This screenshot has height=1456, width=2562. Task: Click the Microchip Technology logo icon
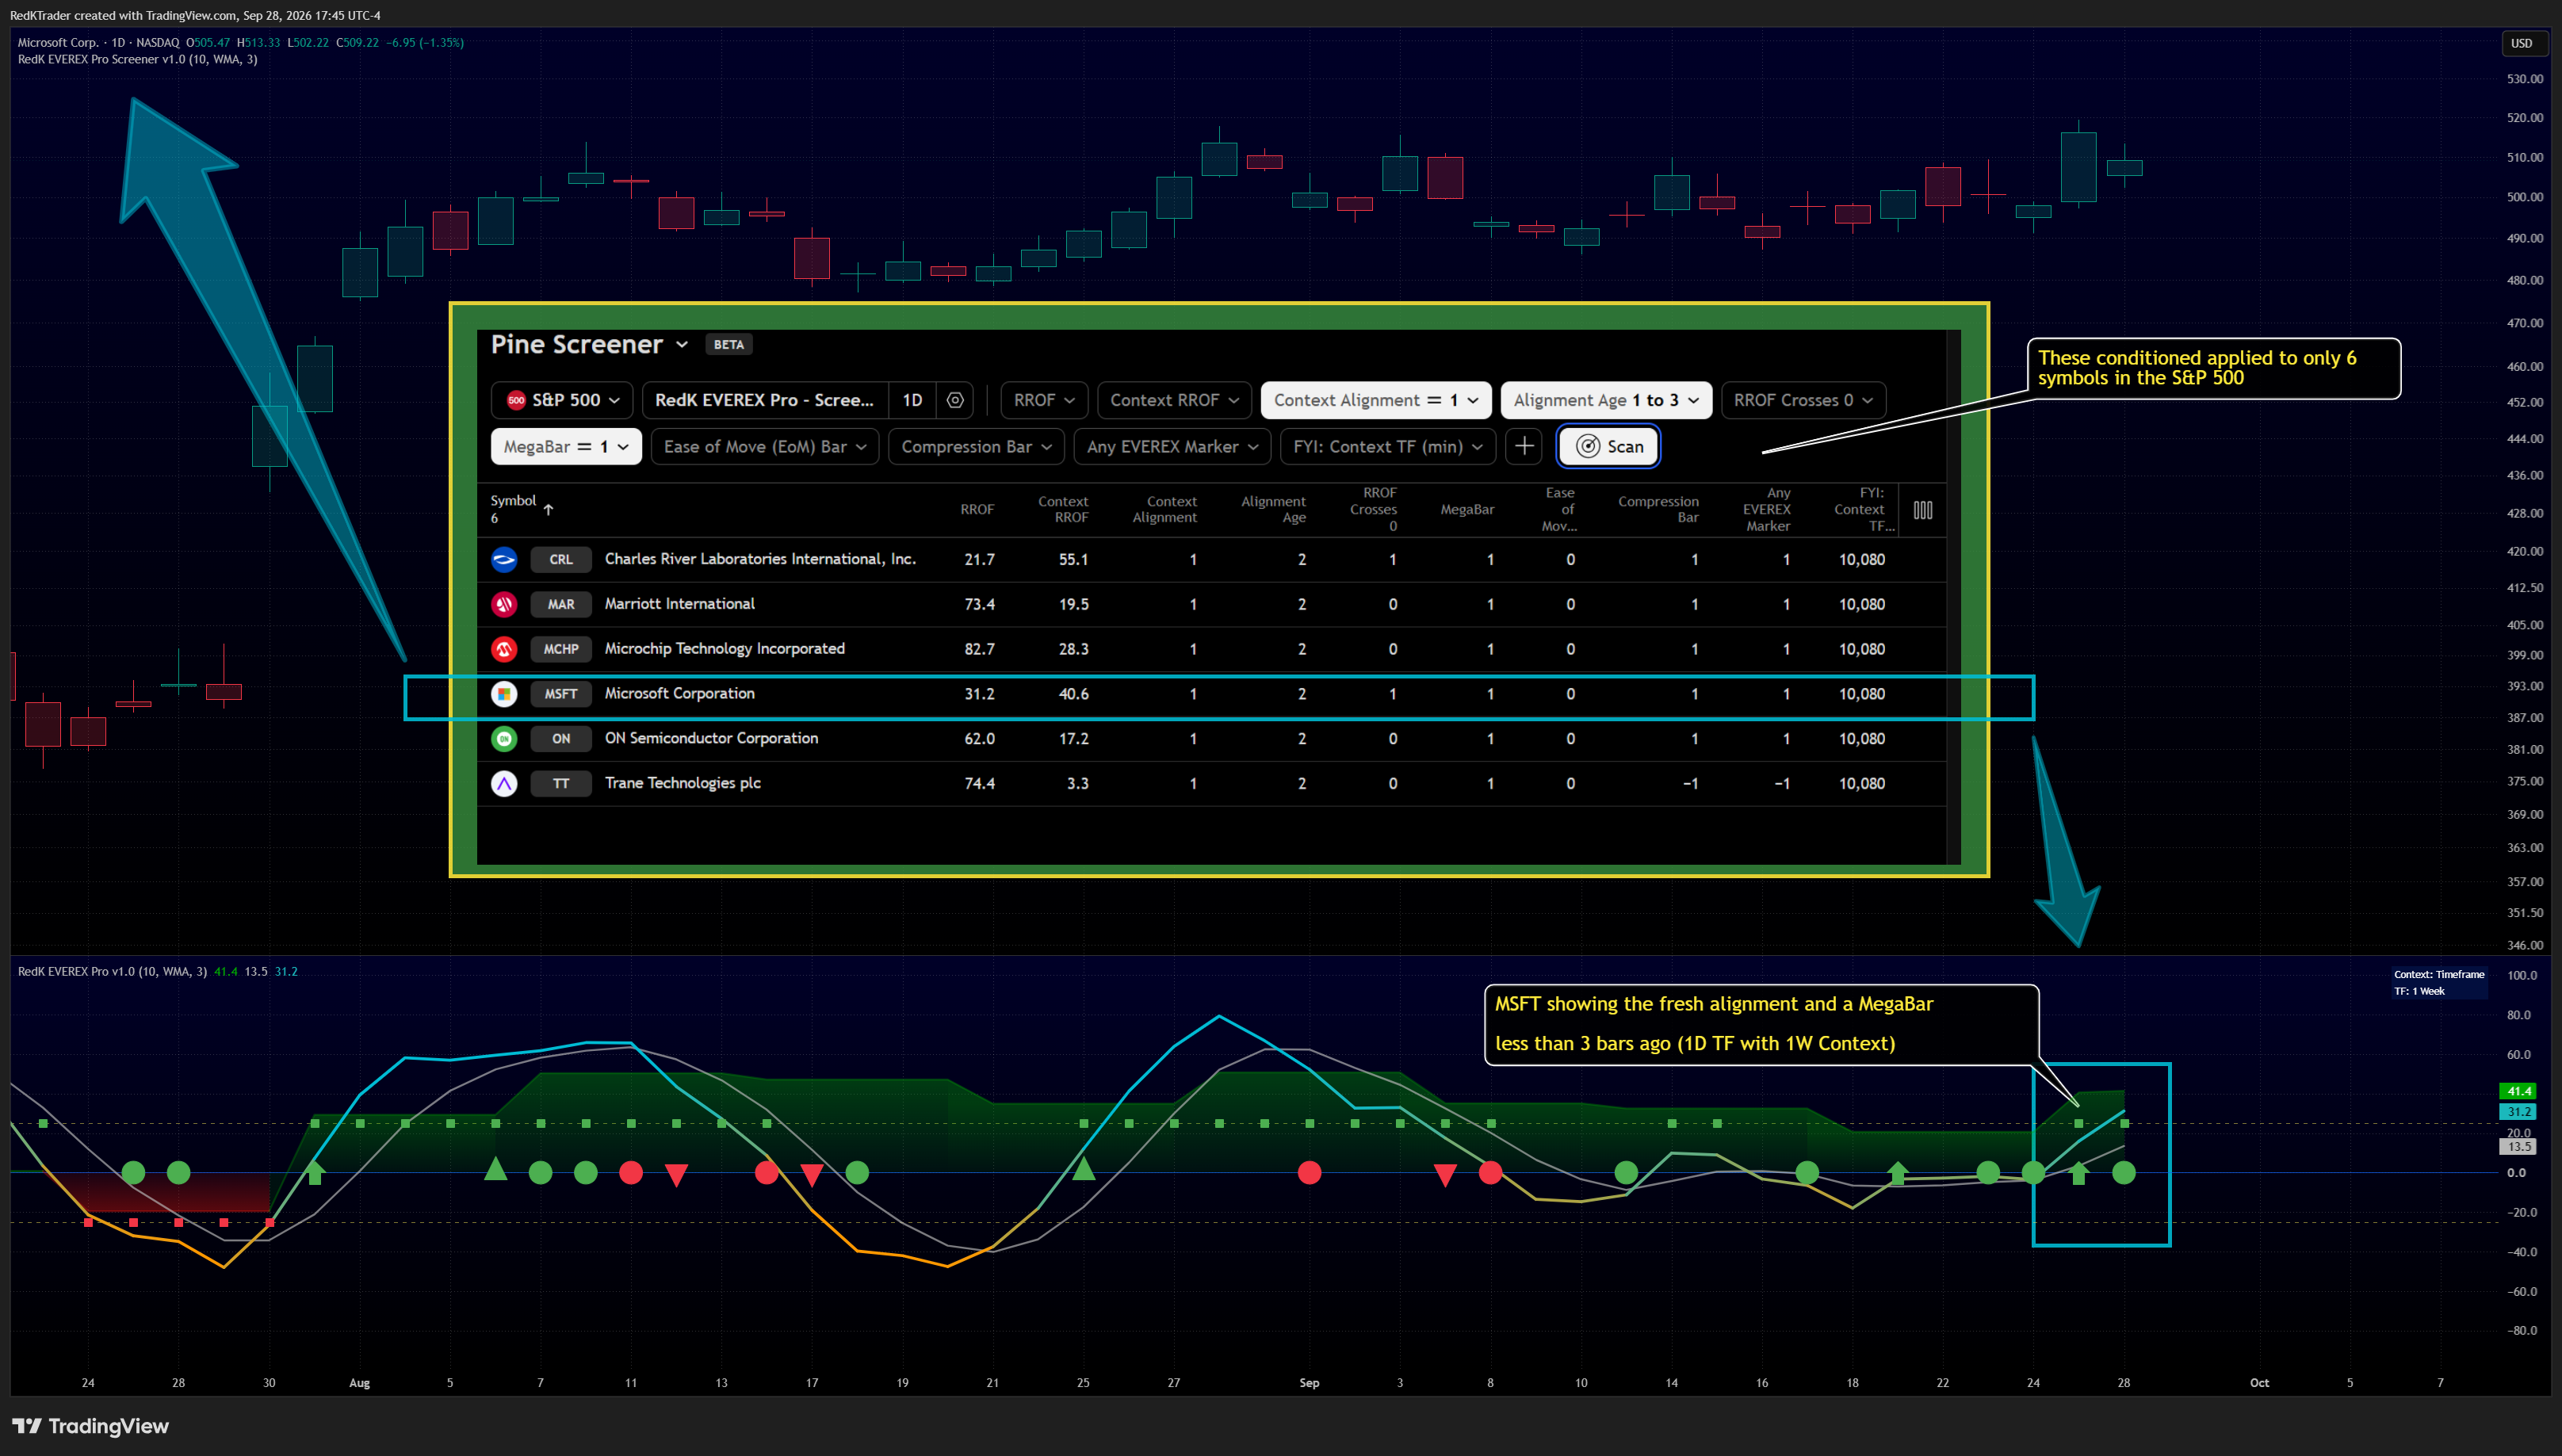click(x=504, y=649)
